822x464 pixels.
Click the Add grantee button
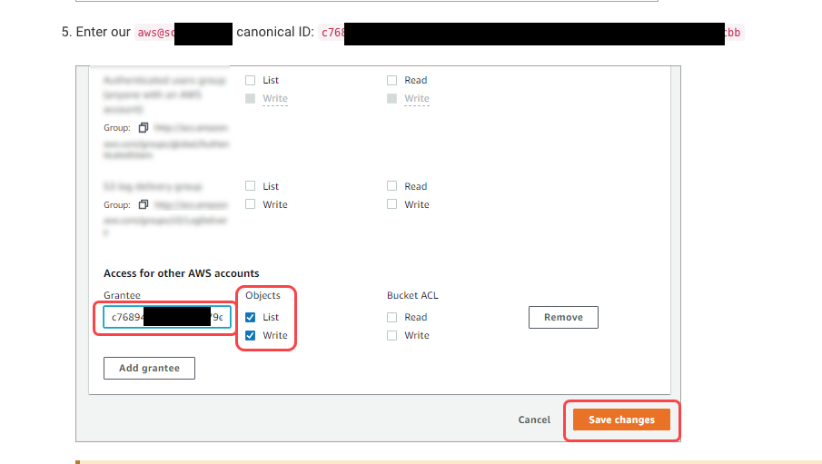pyautogui.click(x=149, y=368)
